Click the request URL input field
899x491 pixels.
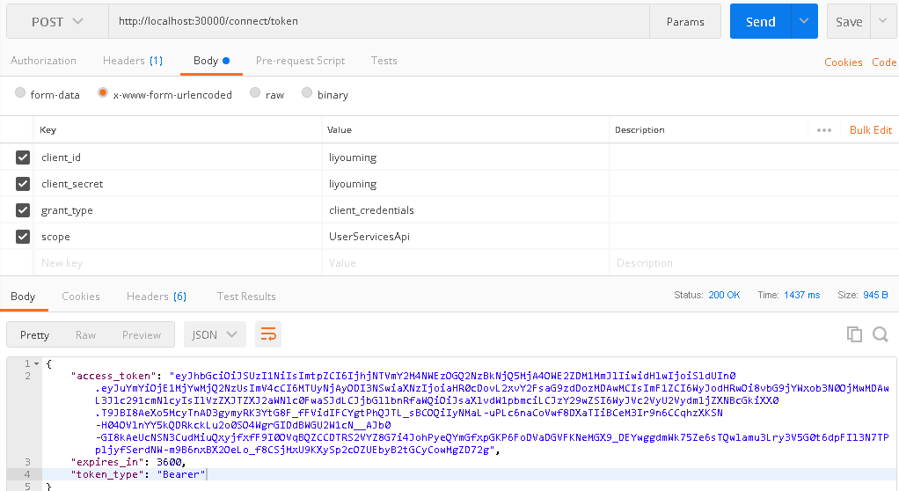379,21
